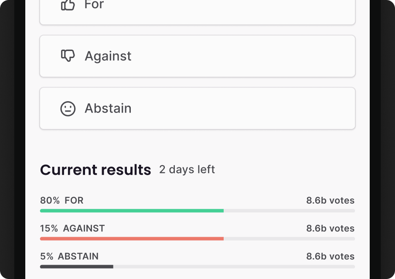Click the unfilled gray part of the ABSTAIN bar
This screenshot has height=279, width=395.
(x=234, y=266)
